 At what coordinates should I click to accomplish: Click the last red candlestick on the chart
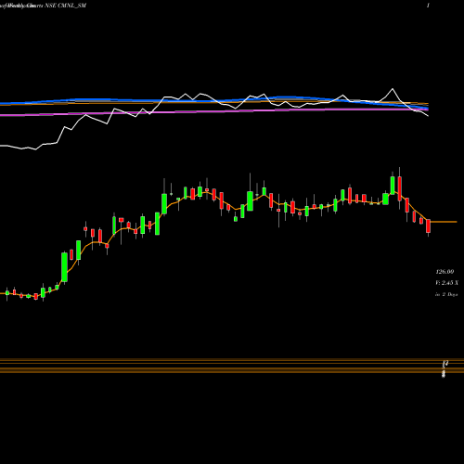tap(428, 226)
